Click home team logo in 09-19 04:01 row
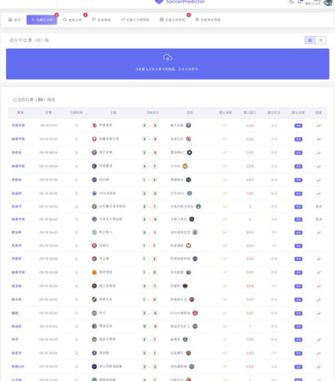The width and height of the screenshot is (335, 381). pyautogui.click(x=94, y=232)
